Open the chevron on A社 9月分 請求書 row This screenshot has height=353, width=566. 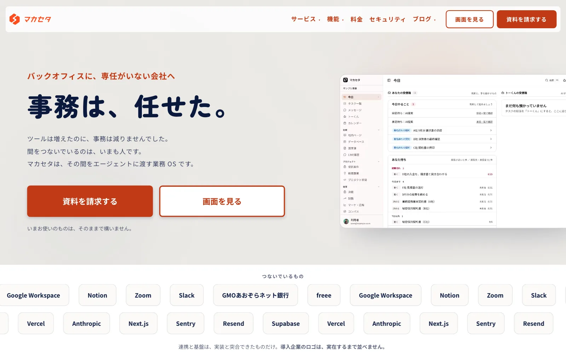pyautogui.click(x=491, y=130)
